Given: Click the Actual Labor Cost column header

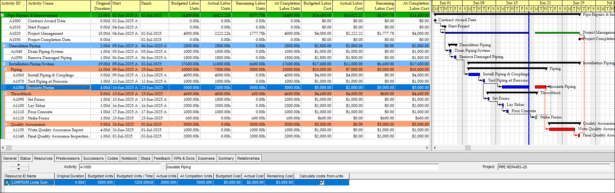Looking at the screenshot, I should [x=348, y=6].
